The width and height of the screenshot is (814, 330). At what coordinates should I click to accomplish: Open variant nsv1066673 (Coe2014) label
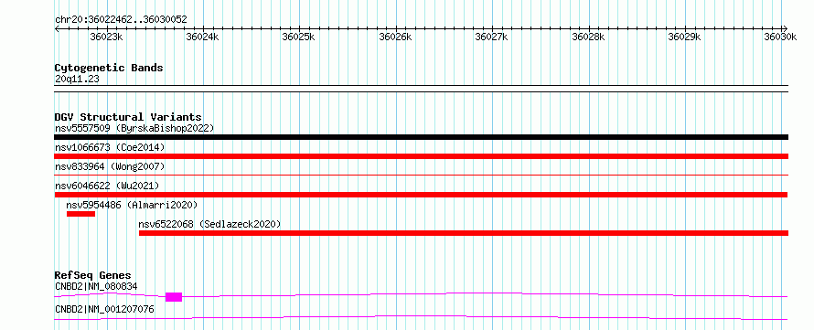pyautogui.click(x=110, y=147)
